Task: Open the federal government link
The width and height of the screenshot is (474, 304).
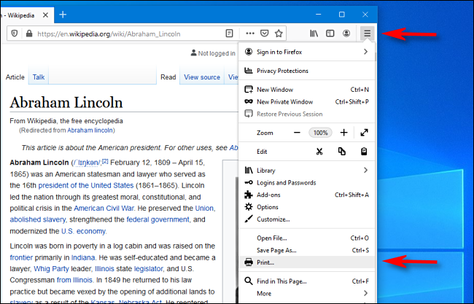Action: (158, 219)
